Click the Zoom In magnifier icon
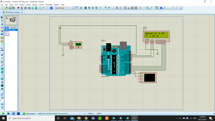The height and width of the screenshot is (121, 215). coord(89,8)
